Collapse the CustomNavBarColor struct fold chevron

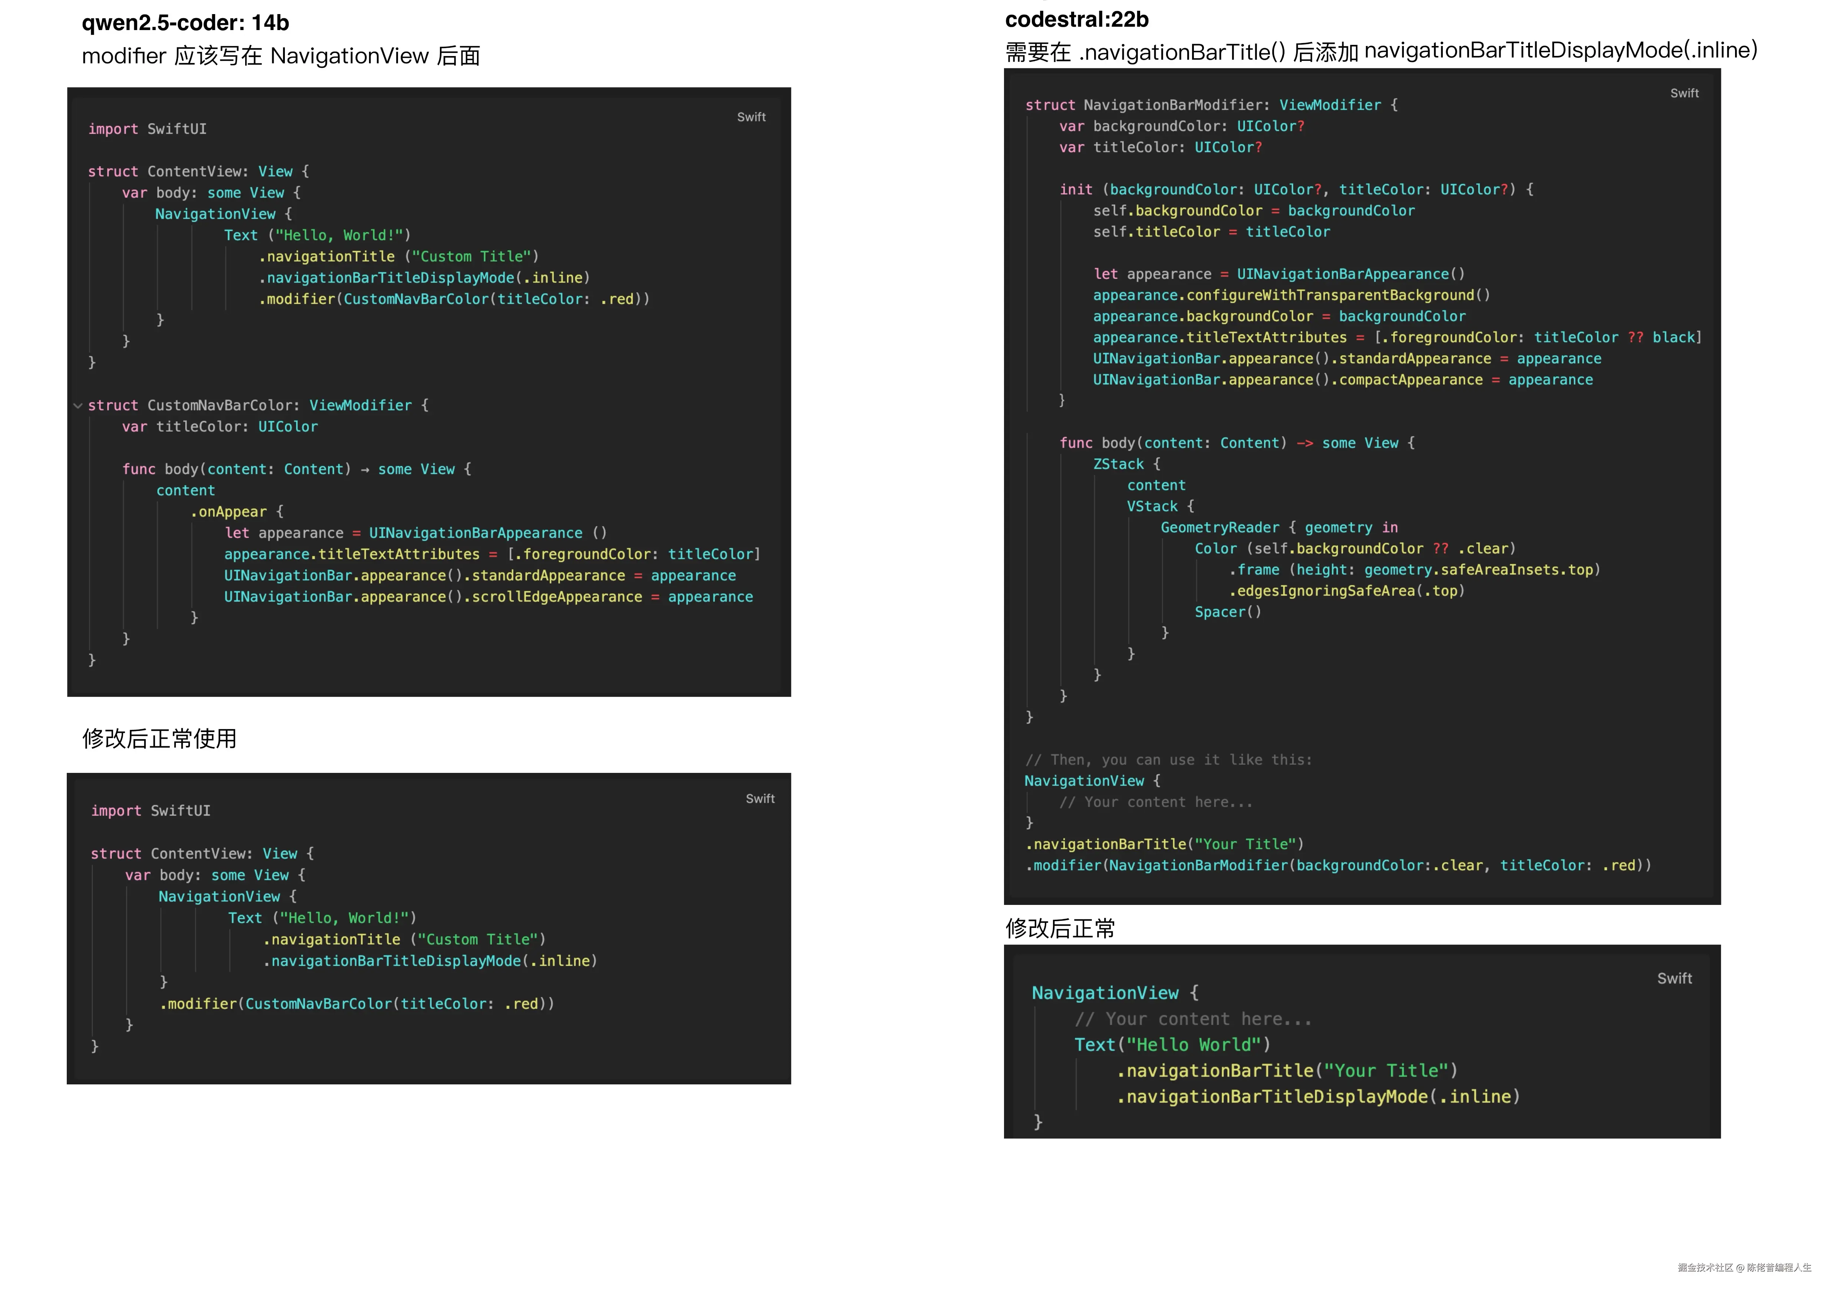coord(78,405)
